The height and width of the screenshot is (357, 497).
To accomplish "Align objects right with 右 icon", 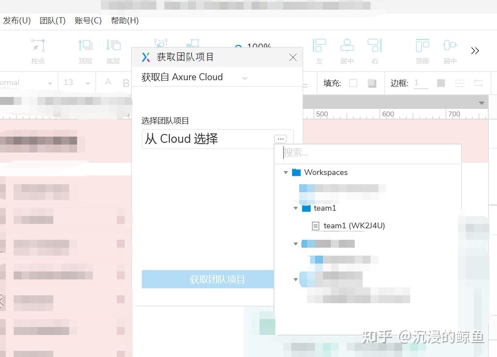I will click(375, 49).
